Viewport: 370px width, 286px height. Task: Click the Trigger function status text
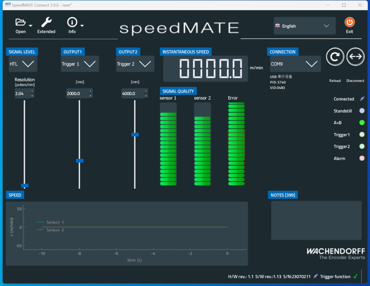tap(335, 277)
